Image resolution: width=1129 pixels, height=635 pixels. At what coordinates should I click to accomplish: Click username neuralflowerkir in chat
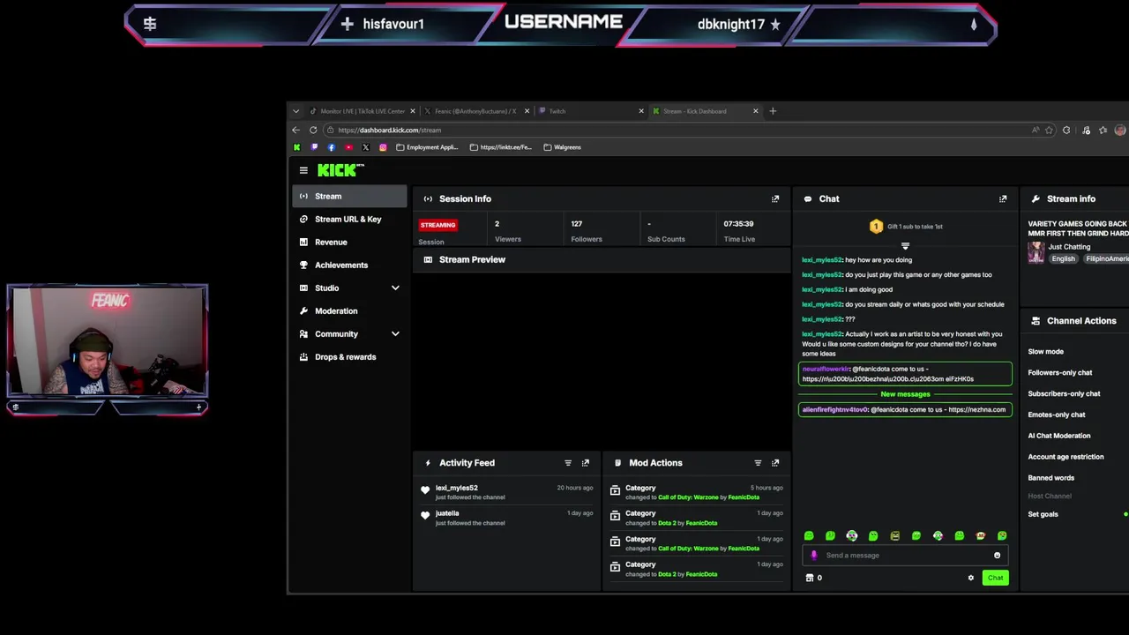point(826,370)
